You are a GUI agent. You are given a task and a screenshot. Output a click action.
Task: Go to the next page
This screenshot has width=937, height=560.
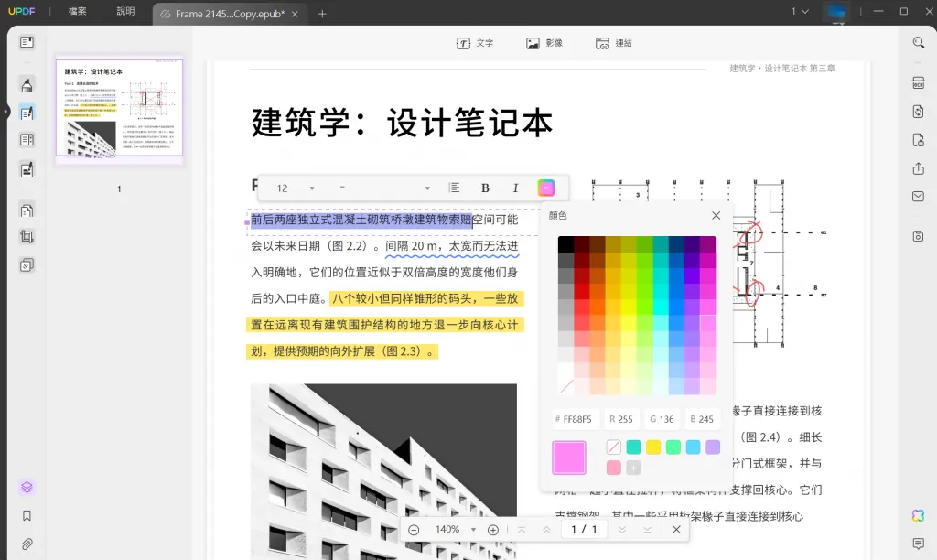(622, 530)
